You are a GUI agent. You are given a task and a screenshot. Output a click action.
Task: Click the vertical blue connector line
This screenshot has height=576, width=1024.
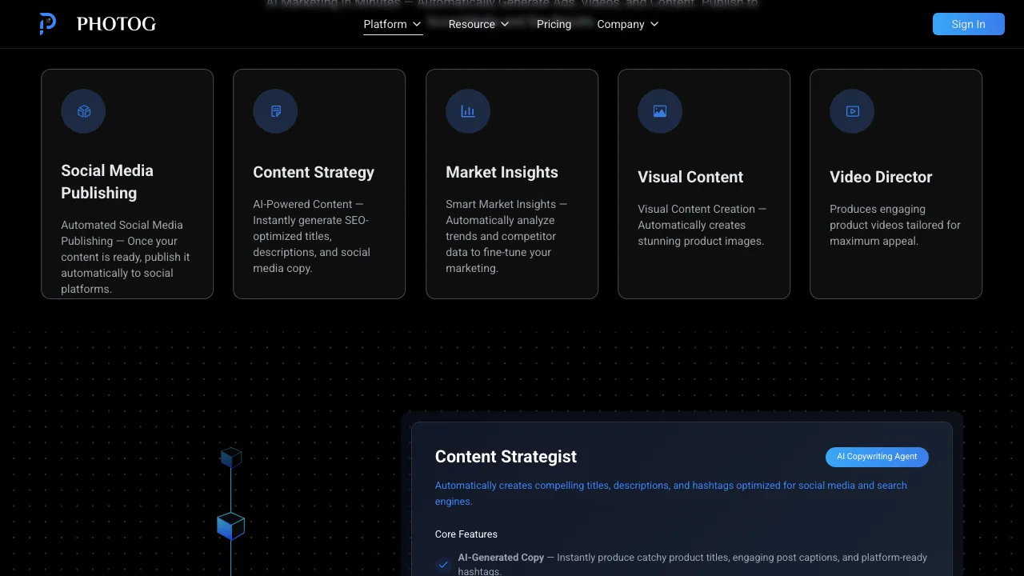[230, 492]
